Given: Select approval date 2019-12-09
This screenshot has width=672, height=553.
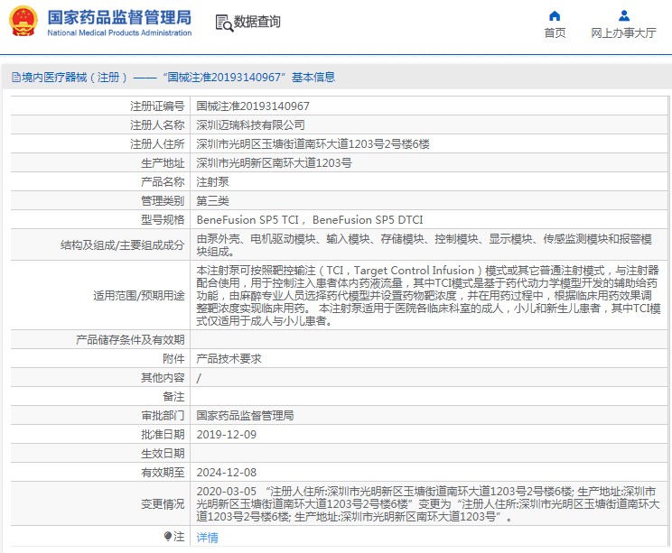Looking at the screenshot, I should (x=227, y=435).
